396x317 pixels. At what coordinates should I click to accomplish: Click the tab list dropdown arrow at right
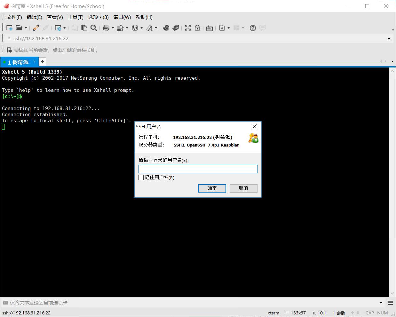(393, 61)
